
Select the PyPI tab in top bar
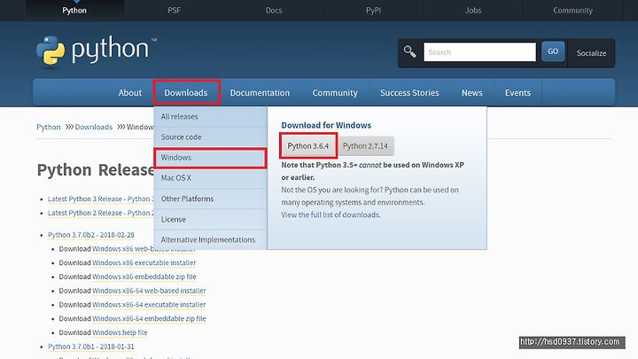point(373,10)
